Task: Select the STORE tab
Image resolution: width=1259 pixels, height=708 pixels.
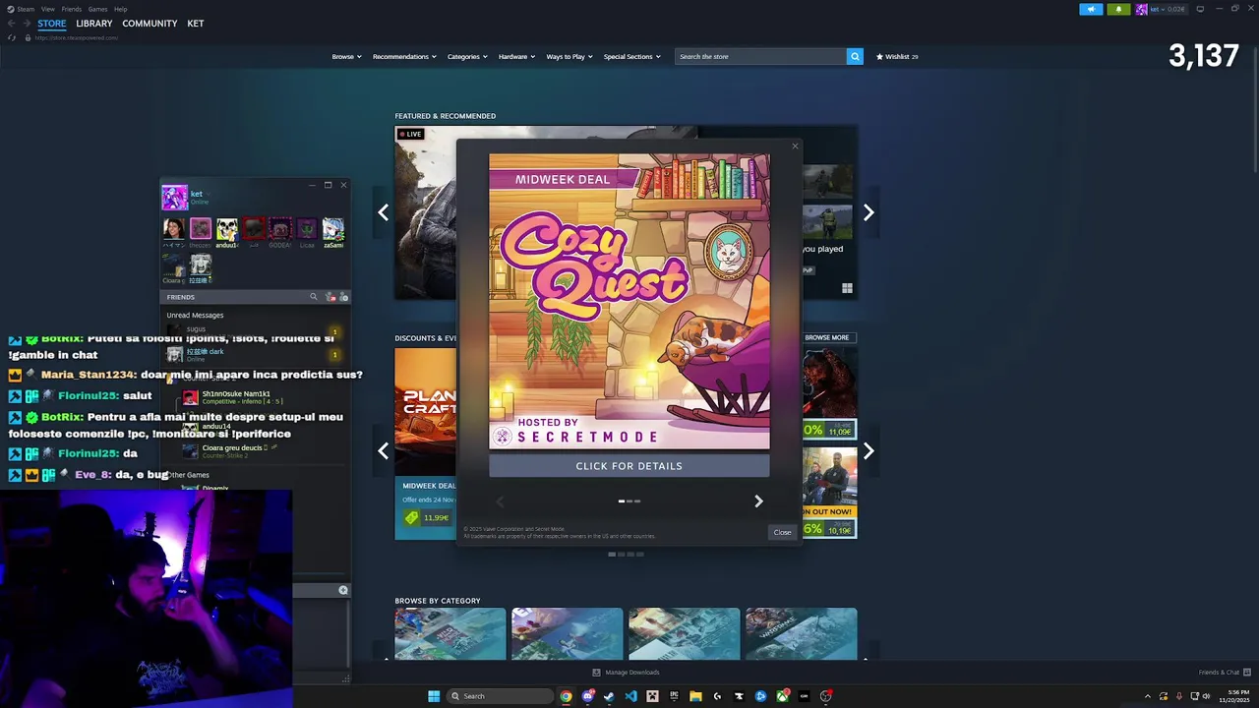Action: point(52,24)
